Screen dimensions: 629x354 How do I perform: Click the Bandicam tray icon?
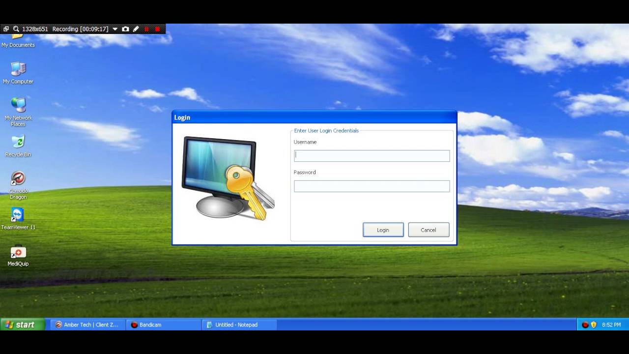point(585,324)
